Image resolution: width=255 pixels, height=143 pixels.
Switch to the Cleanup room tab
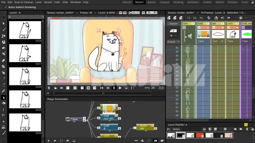coord(164,2)
